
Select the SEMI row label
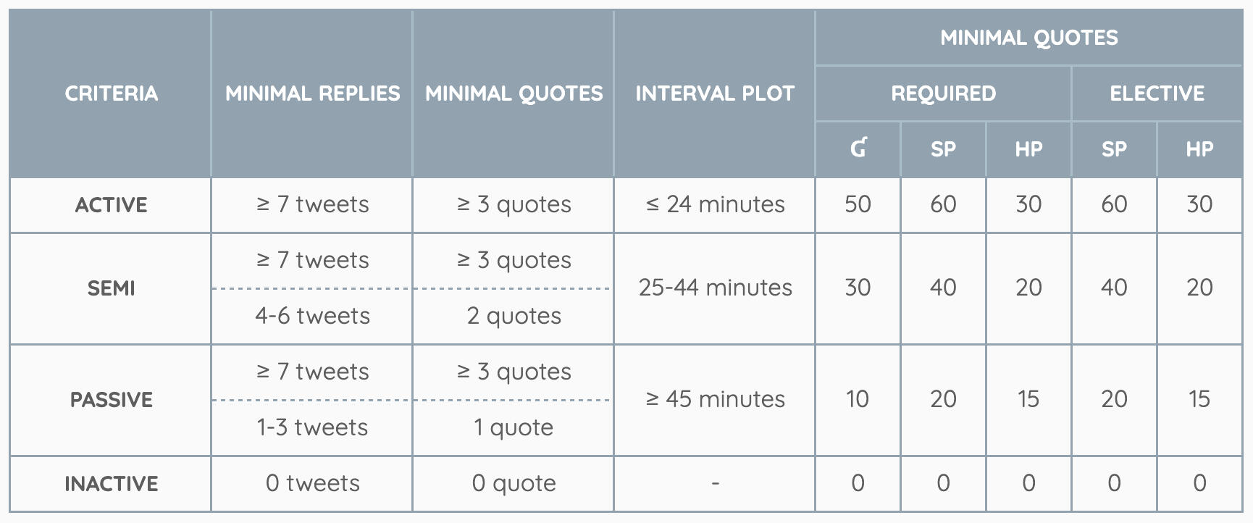[x=111, y=288]
